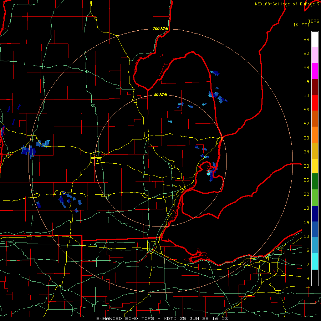Select the gold legend color band
The height and width of the screenshot is (321, 321).
pyautogui.click(x=315, y=151)
